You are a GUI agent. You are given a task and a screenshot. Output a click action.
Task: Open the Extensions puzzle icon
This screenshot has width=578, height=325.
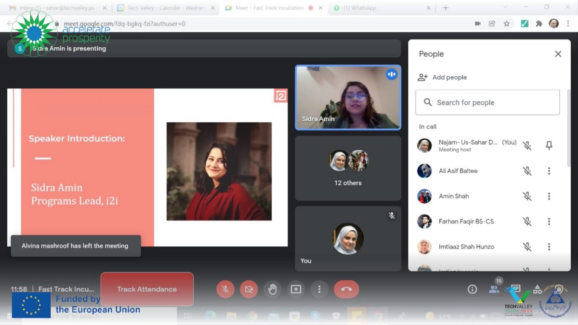539,23
